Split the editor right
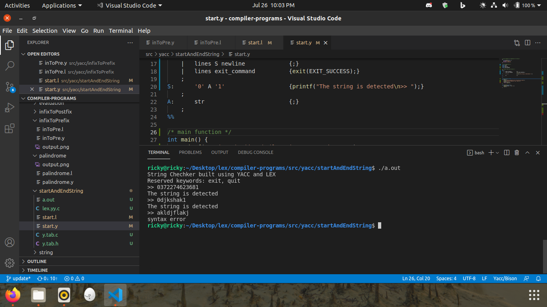The image size is (547, 307). click(x=527, y=42)
